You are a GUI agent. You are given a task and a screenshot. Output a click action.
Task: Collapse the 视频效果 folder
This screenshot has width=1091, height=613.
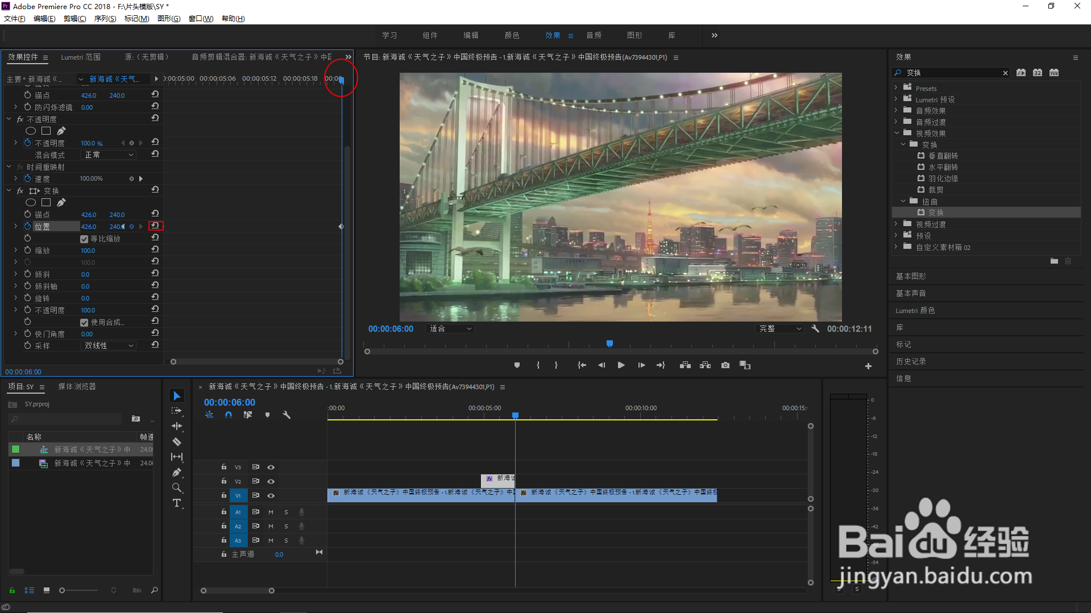click(x=897, y=133)
